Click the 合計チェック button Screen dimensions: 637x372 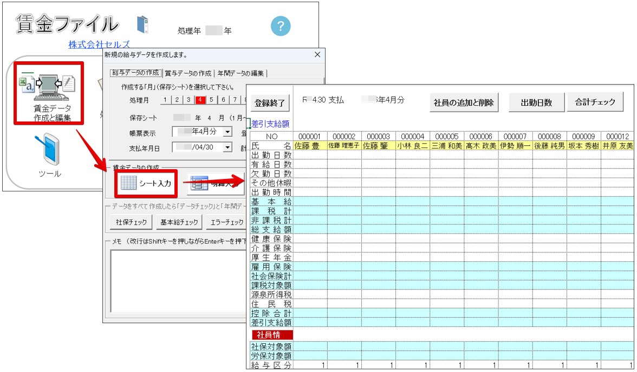point(595,102)
